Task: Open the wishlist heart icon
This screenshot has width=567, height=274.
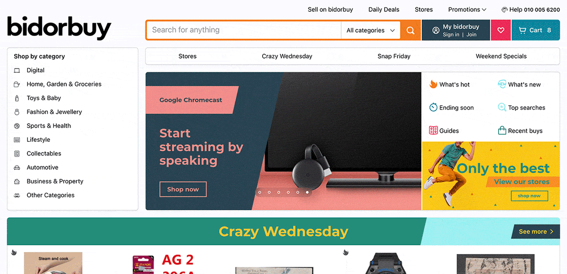Action: coord(501,30)
